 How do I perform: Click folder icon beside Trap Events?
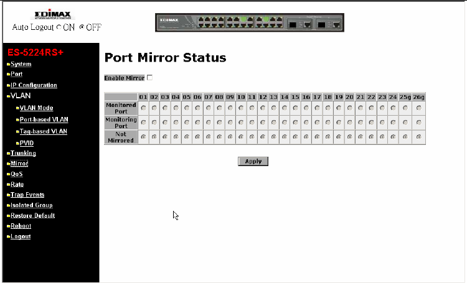8,195
